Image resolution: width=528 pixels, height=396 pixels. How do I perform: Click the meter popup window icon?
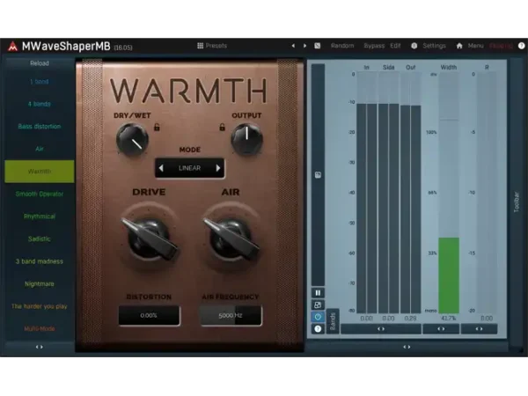point(318,304)
